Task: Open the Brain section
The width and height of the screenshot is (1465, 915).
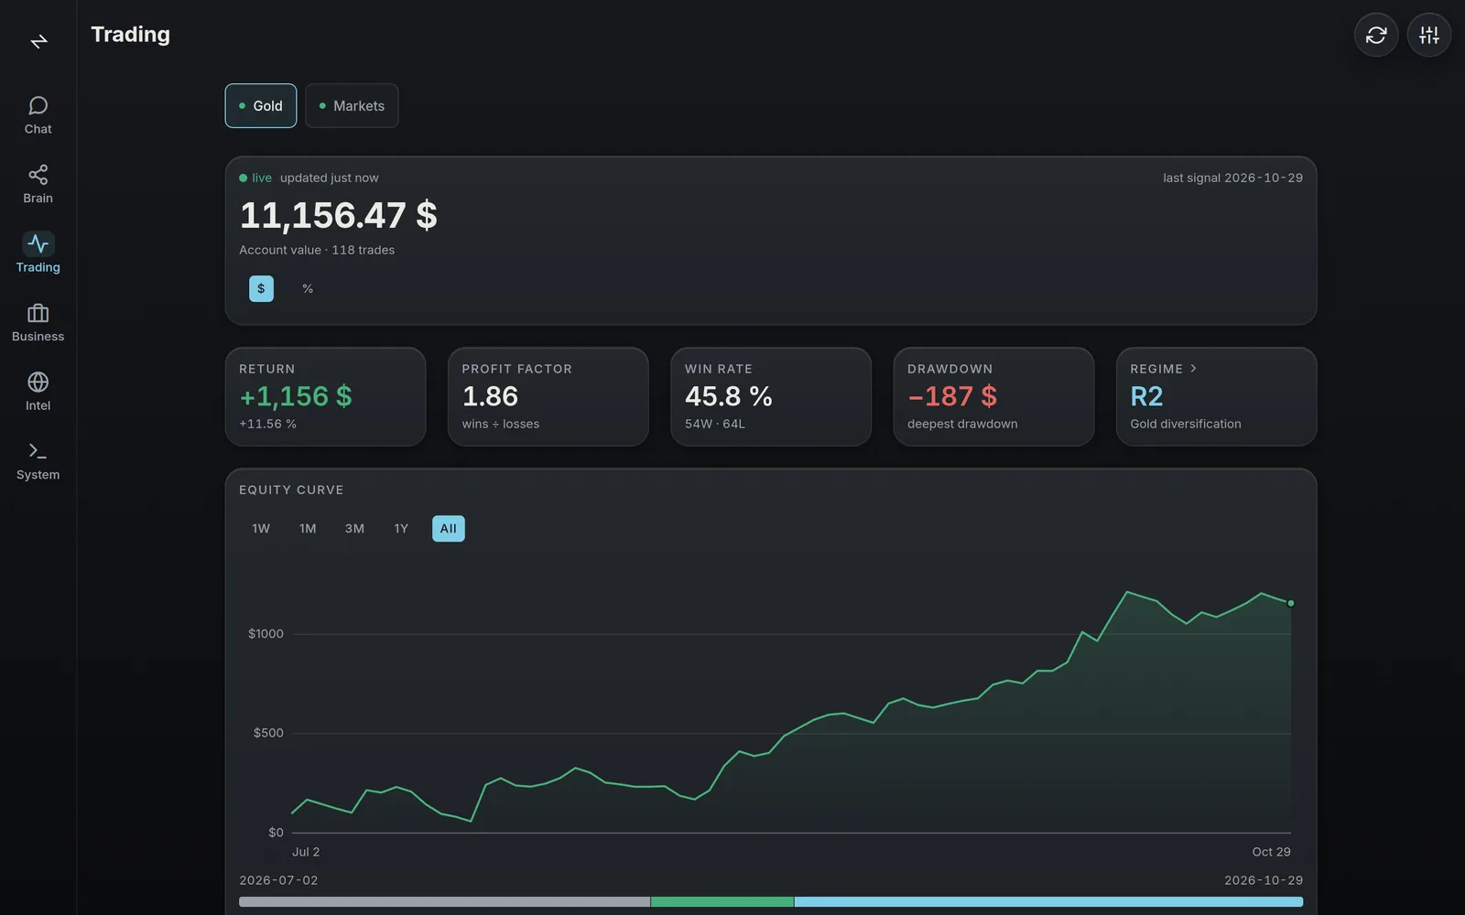Action: (38, 184)
